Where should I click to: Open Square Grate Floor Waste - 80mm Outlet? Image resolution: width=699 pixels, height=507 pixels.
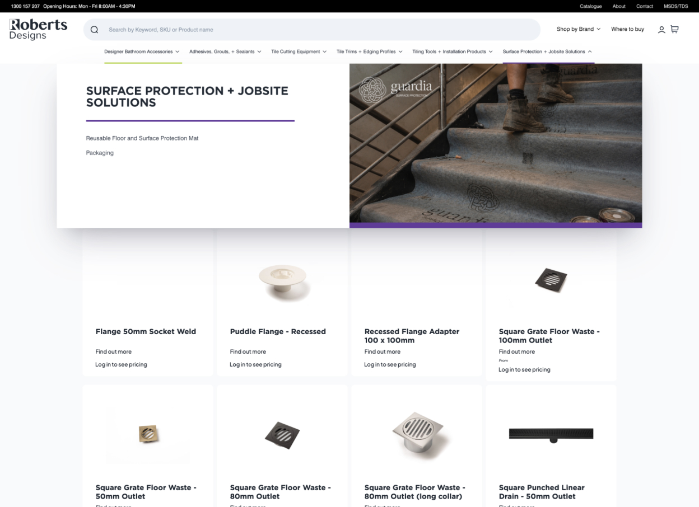280,492
